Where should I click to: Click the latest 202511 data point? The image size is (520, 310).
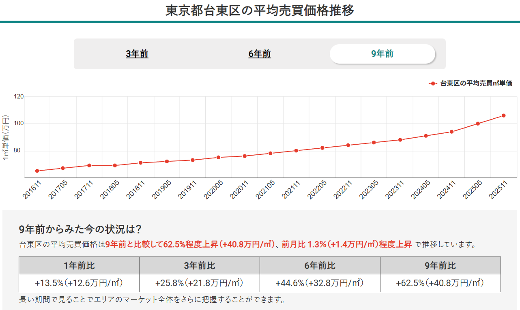click(504, 115)
